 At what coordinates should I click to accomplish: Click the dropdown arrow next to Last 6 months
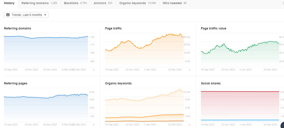pyautogui.click(x=45, y=15)
